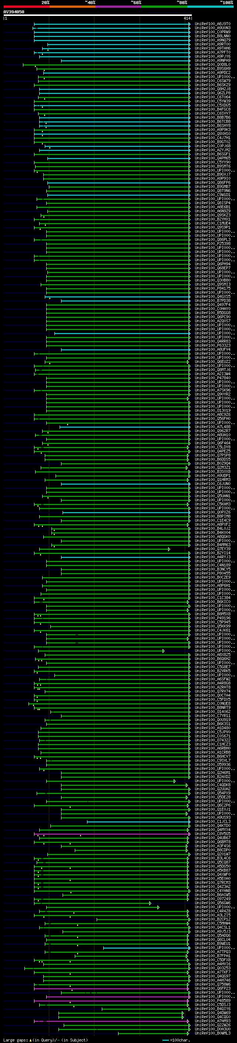Image resolution: width=237 pixels, height=1043 pixels.
Task: Select hit label UniRef100_B4K004
Action: tap(213, 532)
